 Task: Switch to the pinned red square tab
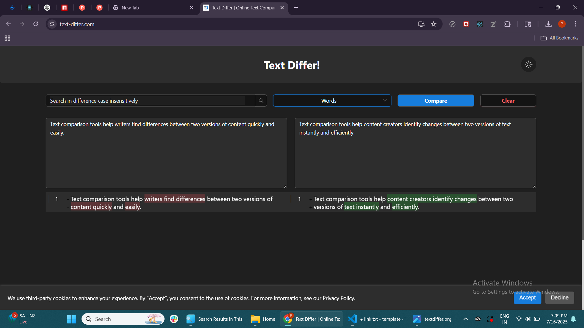(x=64, y=8)
